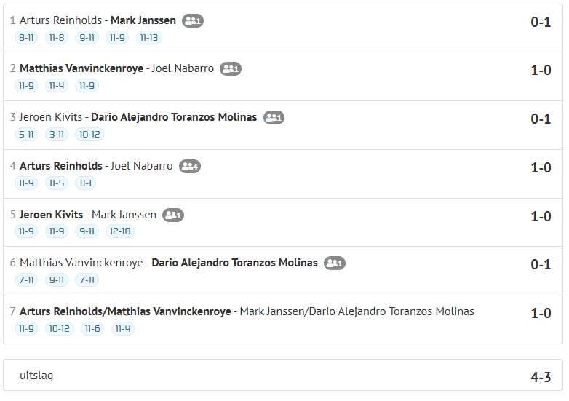569x401 pixels.
Task: Click spectator badge for Kivits vs Toranzos Molinas match
Action: [274, 117]
